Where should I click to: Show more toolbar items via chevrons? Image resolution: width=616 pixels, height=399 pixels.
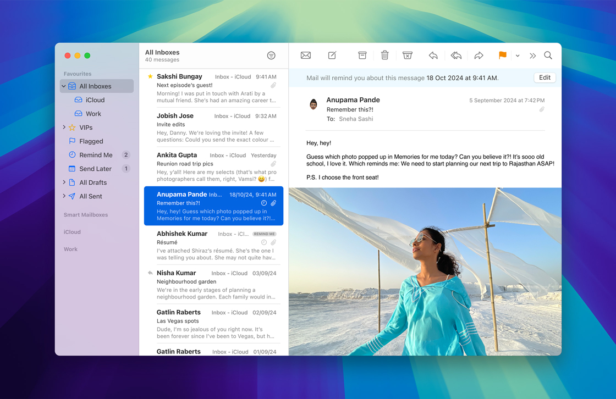(532, 56)
